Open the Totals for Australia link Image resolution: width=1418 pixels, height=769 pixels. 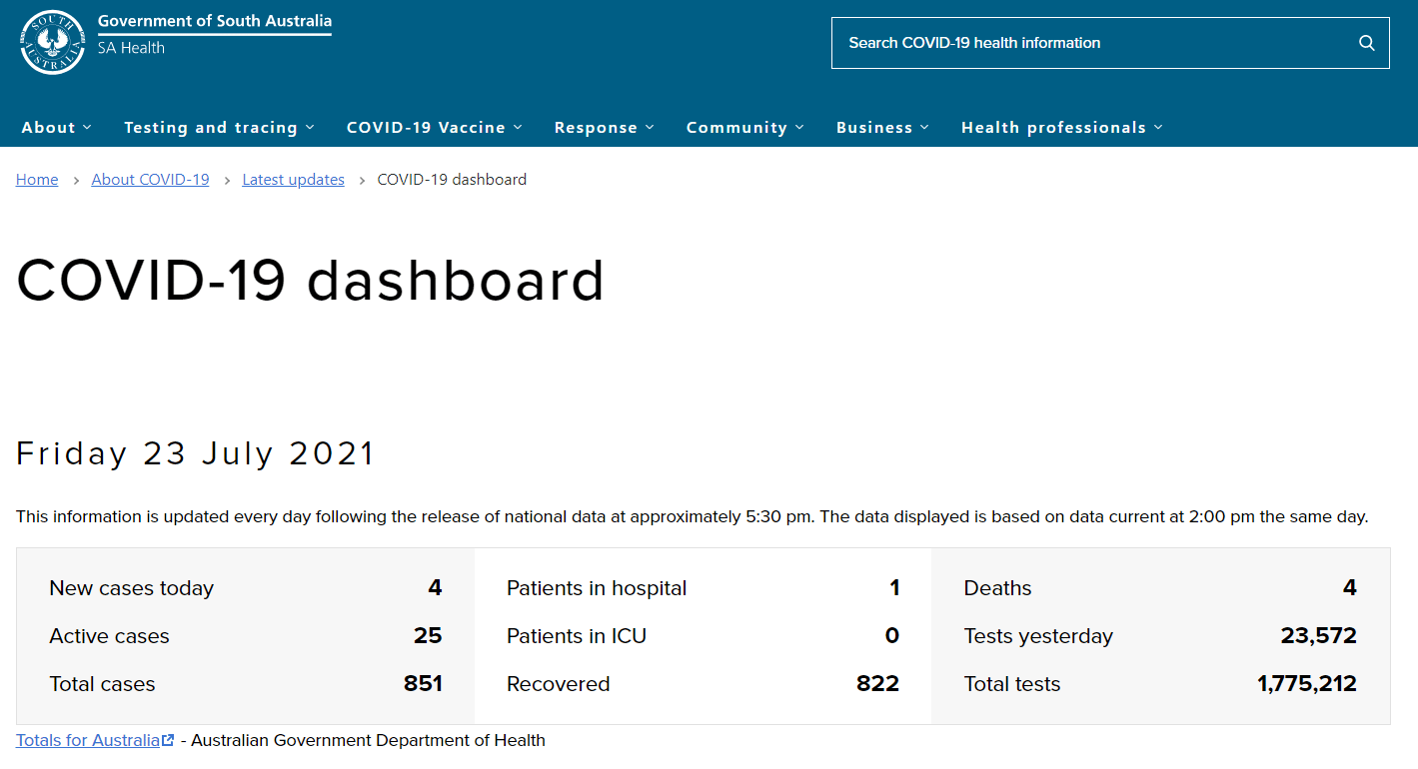click(x=87, y=741)
